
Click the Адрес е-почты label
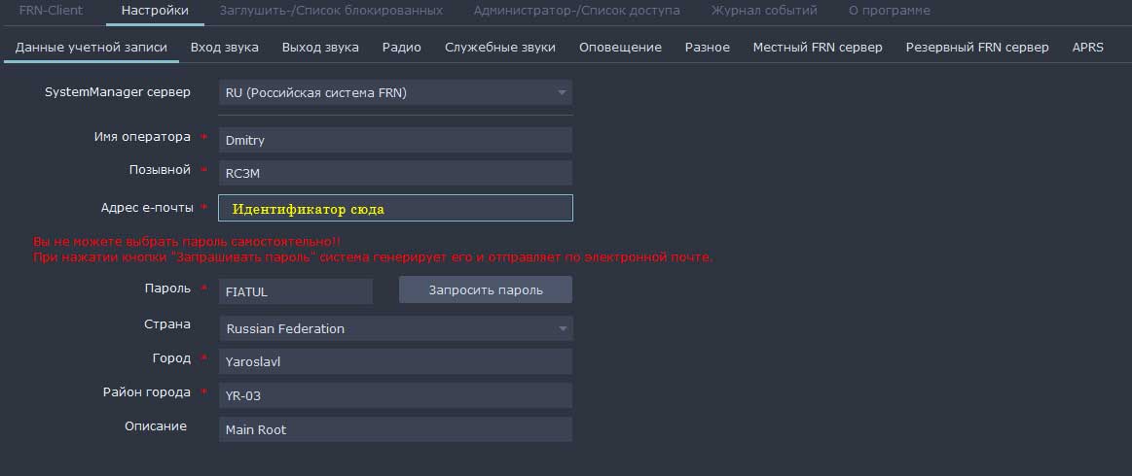147,207
